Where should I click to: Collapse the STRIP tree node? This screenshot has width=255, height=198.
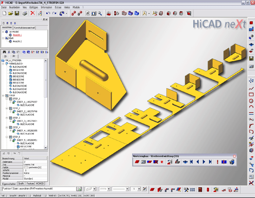click(3, 96)
